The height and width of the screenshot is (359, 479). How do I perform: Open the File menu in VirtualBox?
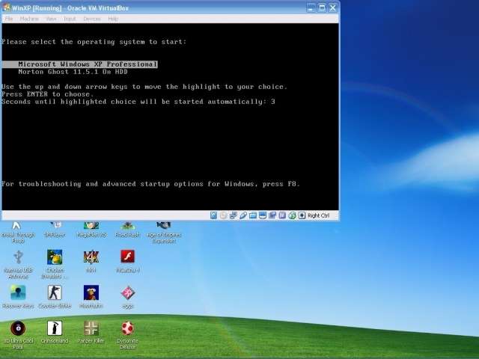click(9, 19)
